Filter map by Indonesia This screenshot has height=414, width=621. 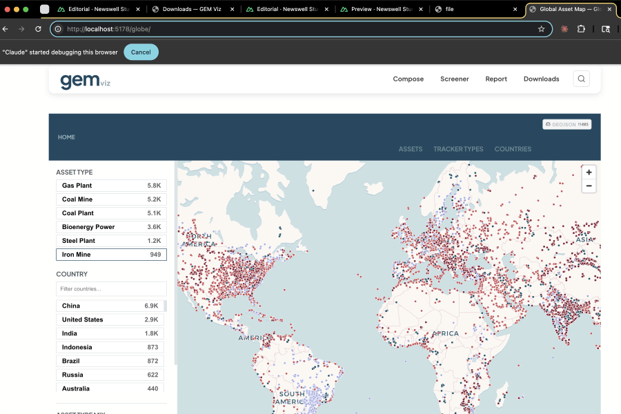[110, 348]
